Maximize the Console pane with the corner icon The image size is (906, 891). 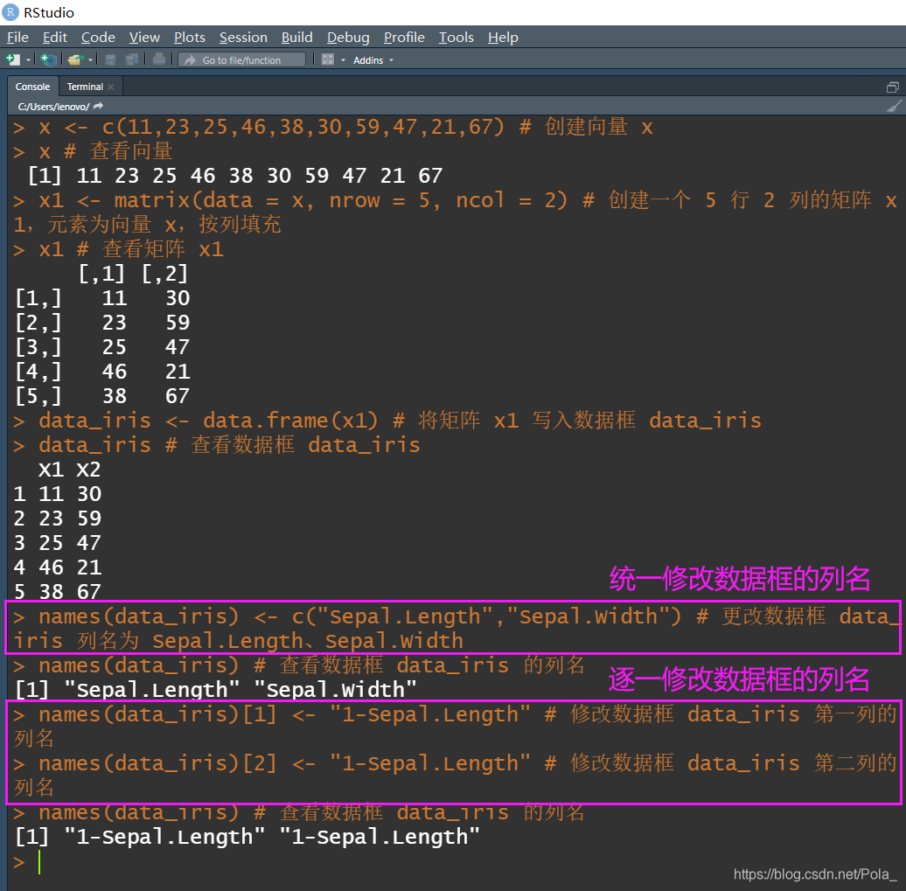tap(892, 87)
